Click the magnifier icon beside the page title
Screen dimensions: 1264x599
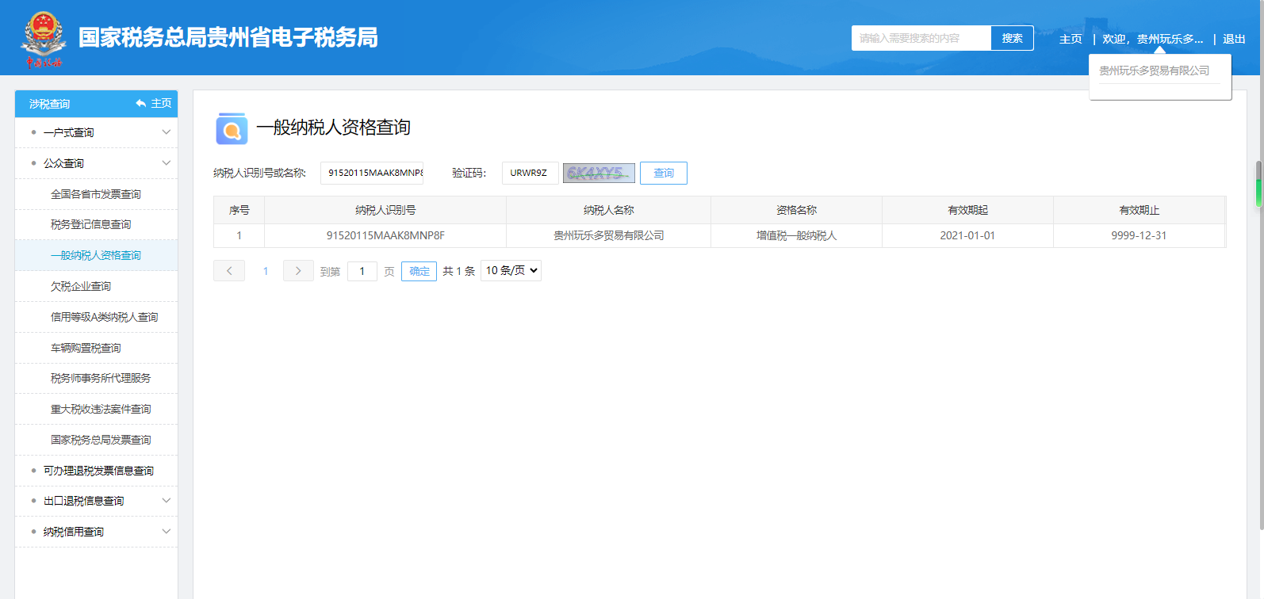232,128
